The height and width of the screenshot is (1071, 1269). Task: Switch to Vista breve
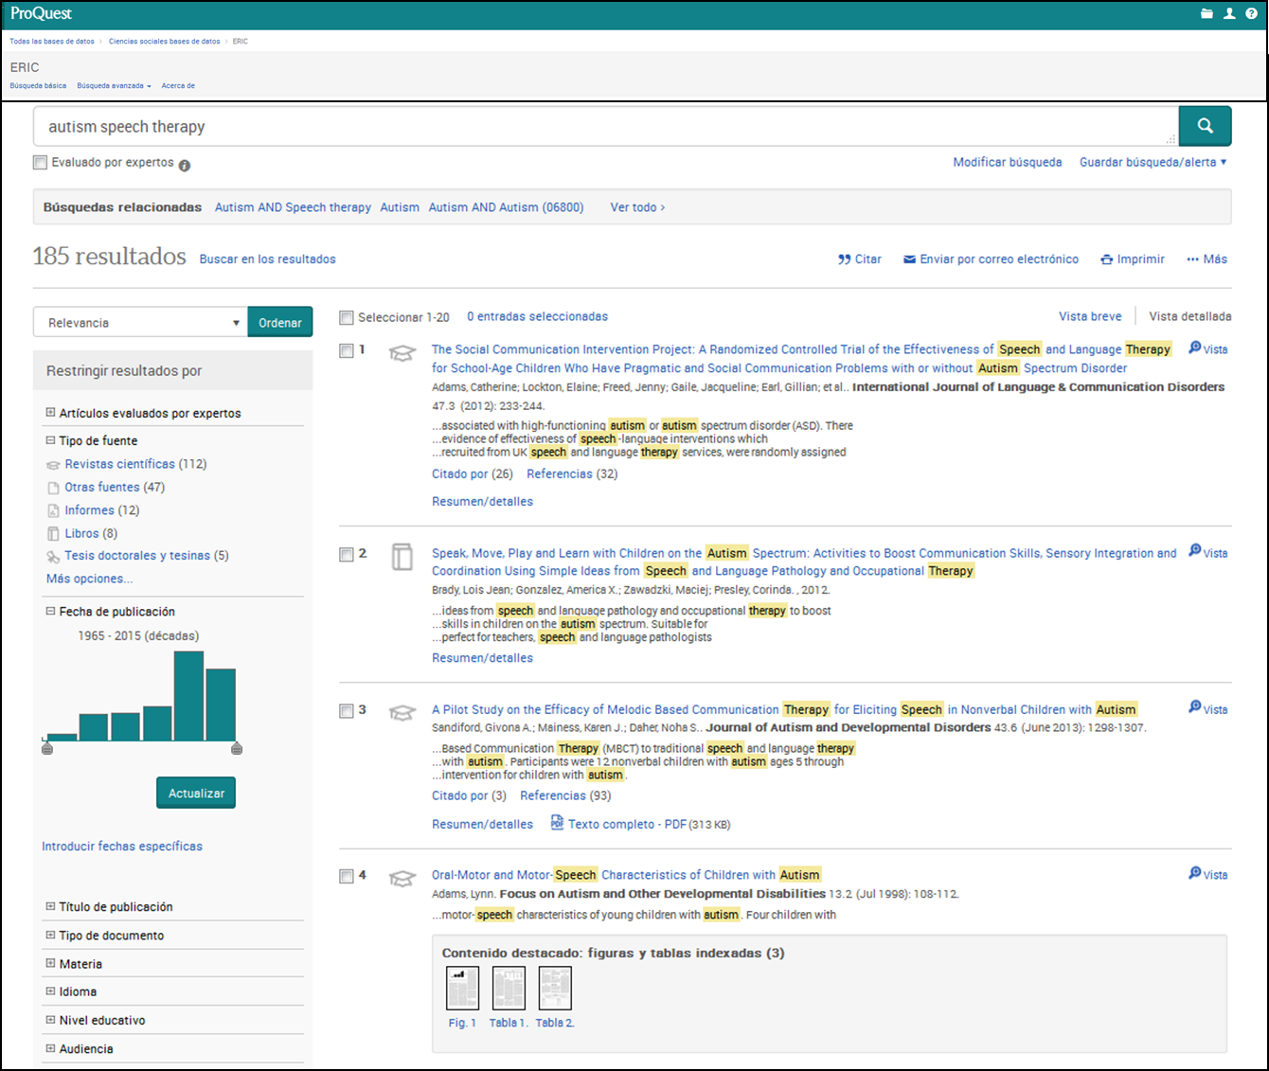[x=1090, y=316]
